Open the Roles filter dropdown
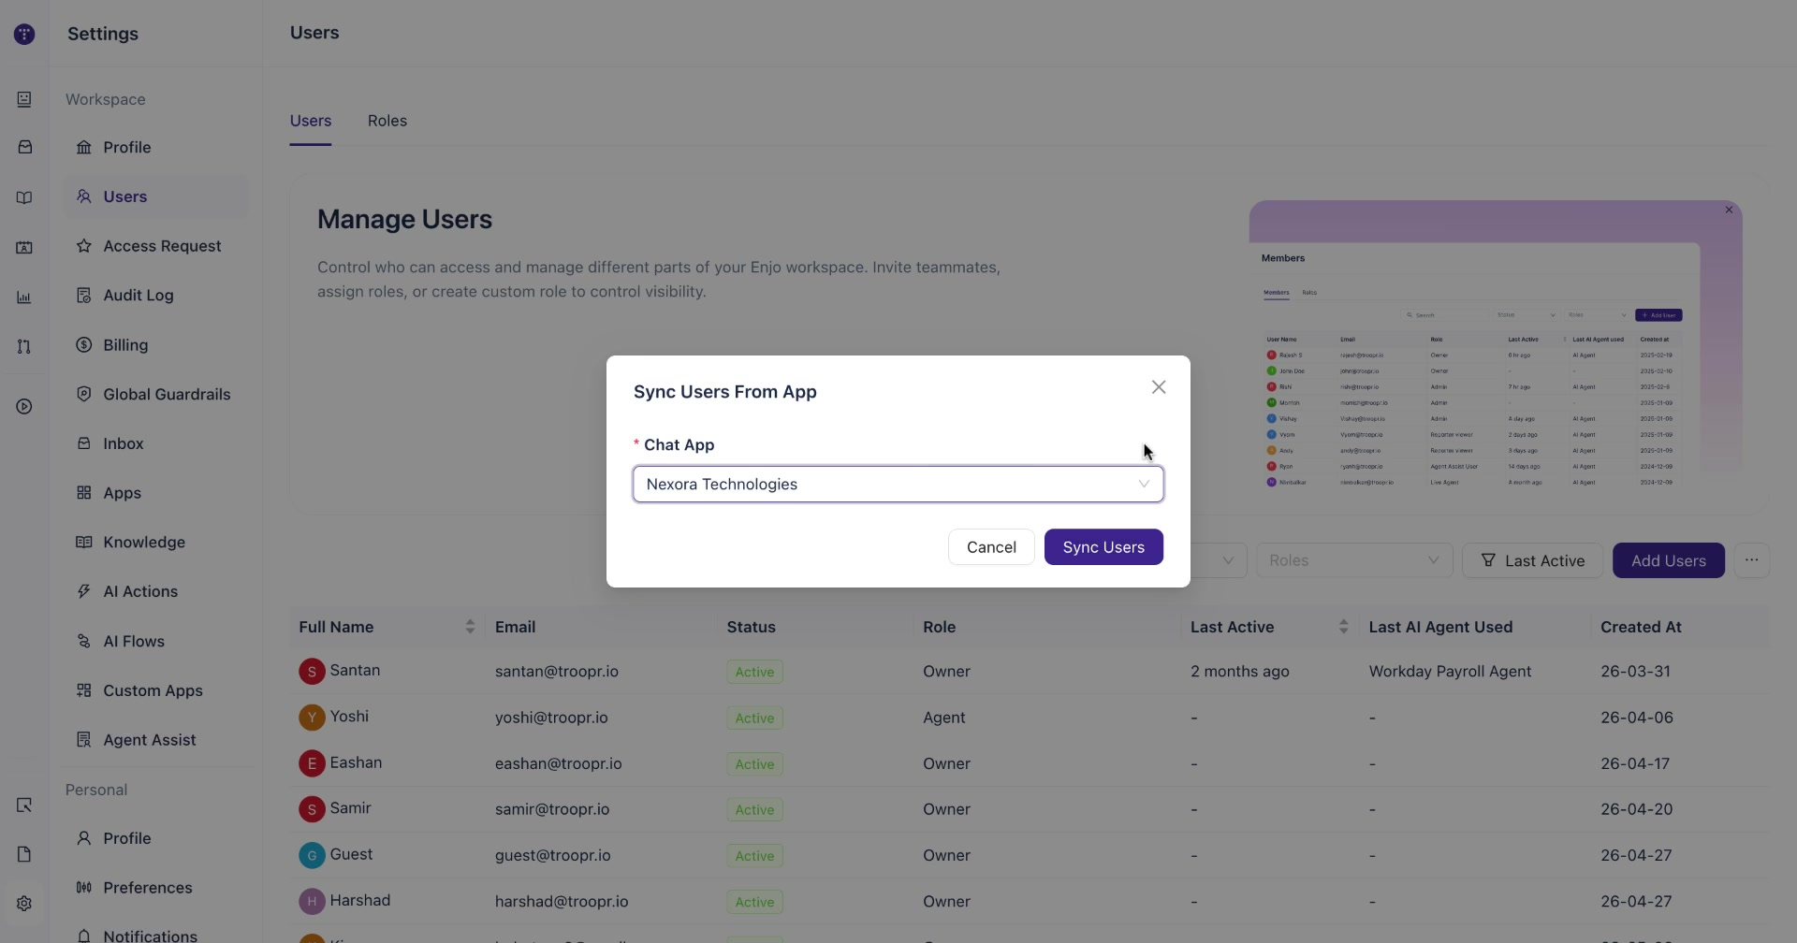This screenshot has height=943, width=1797. [1354, 560]
